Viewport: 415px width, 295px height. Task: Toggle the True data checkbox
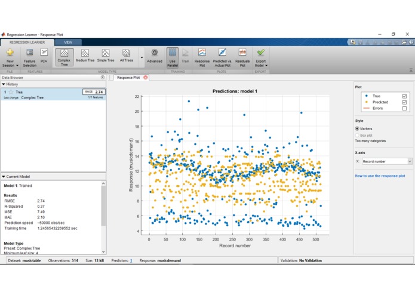point(404,96)
